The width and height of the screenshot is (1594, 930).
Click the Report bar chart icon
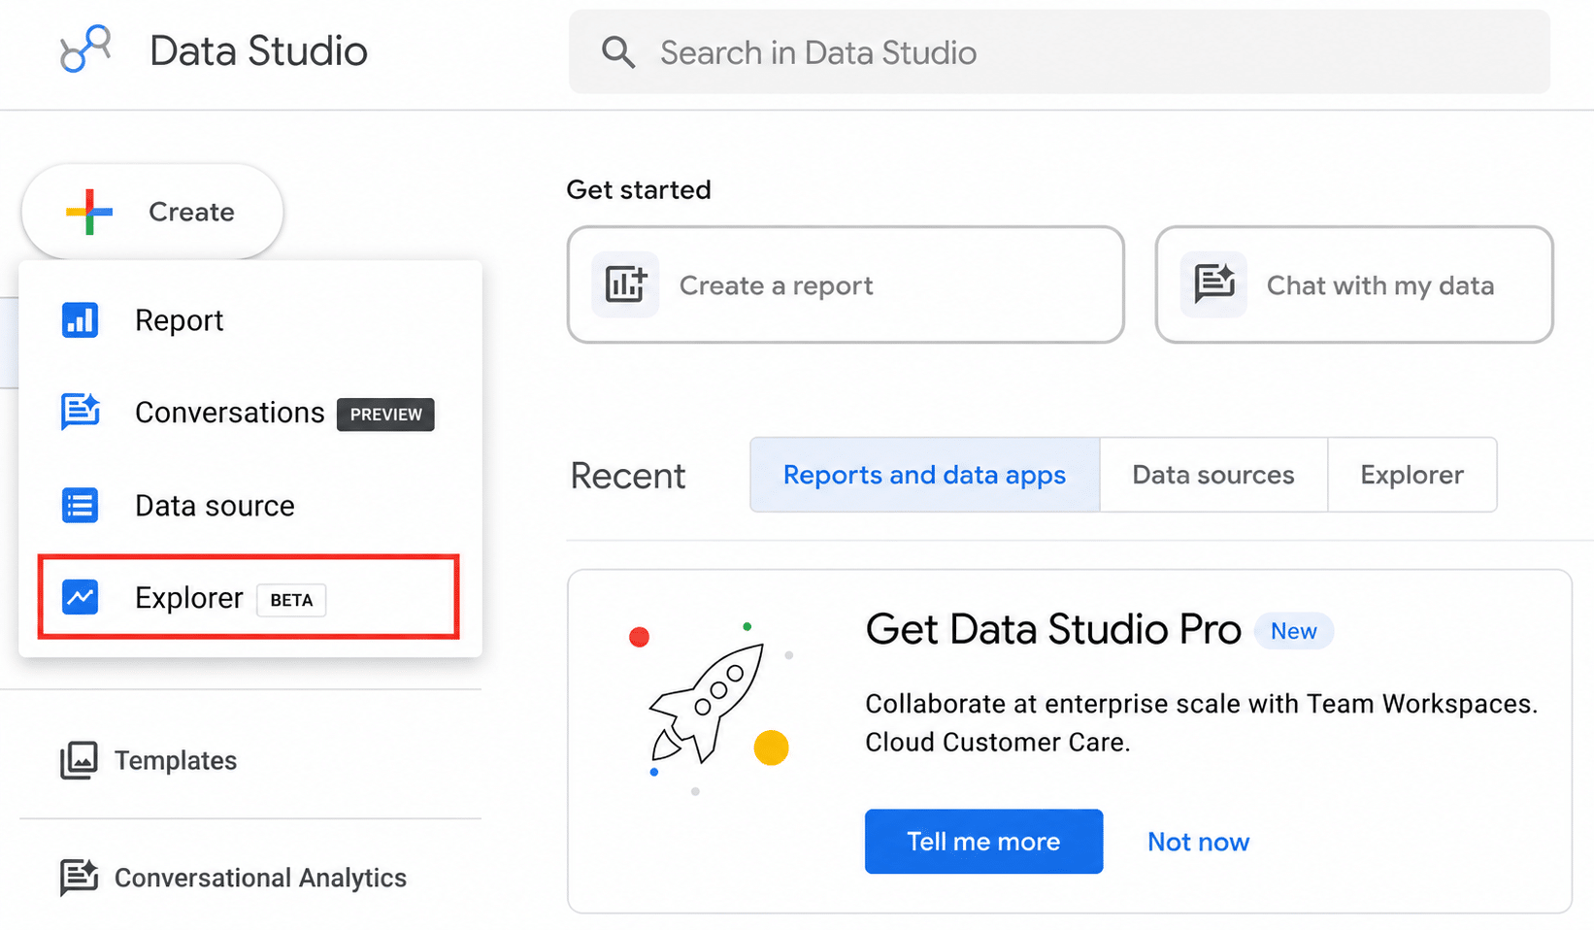[80, 319]
